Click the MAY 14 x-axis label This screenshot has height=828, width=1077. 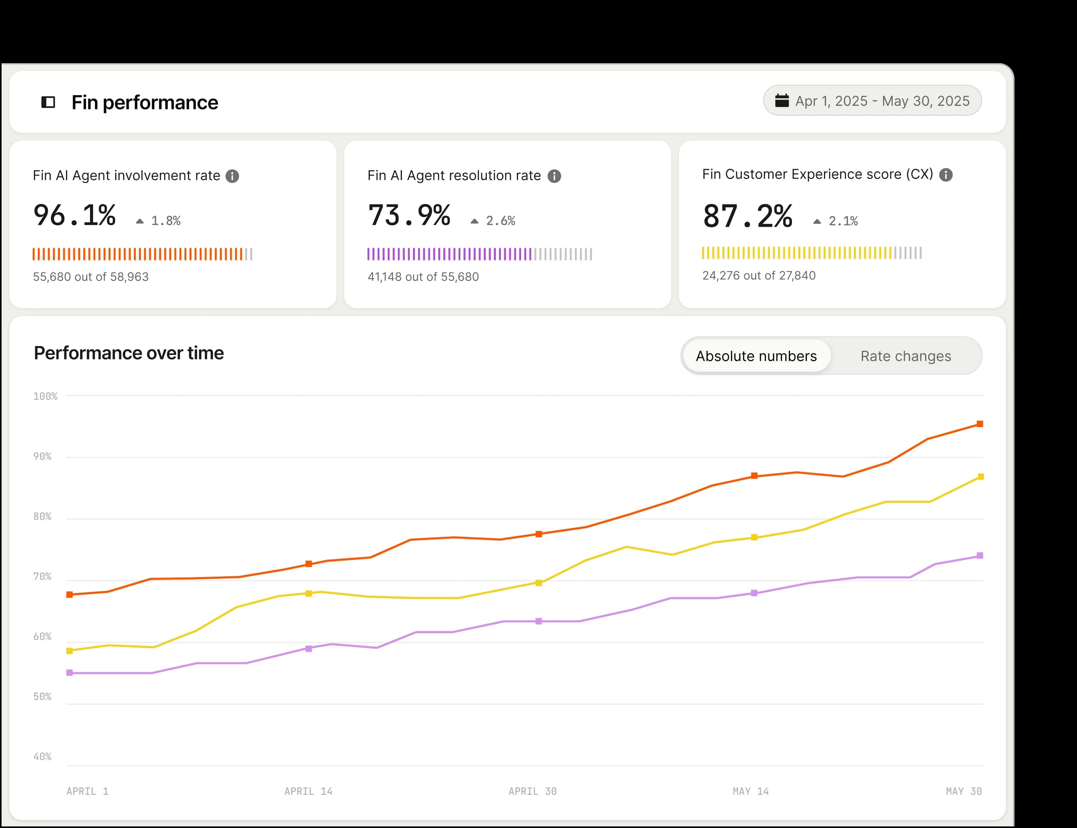(x=751, y=791)
